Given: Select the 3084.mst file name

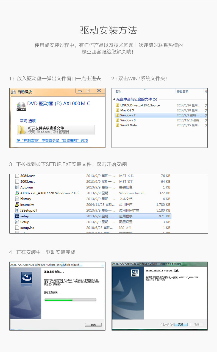Looking at the screenshot, I should click(27, 176).
